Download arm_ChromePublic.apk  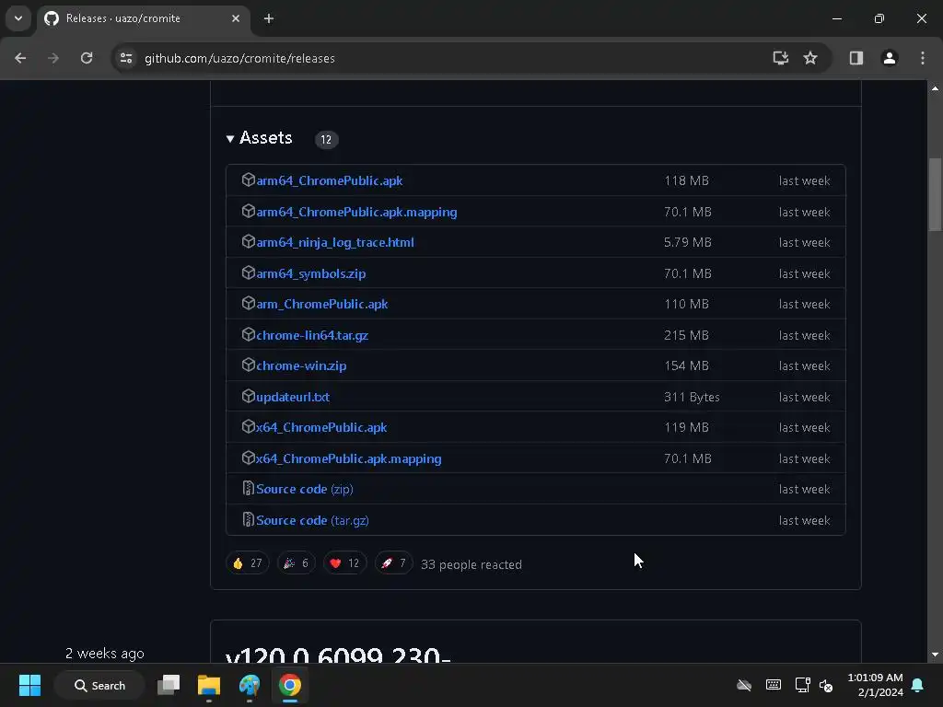point(321,304)
